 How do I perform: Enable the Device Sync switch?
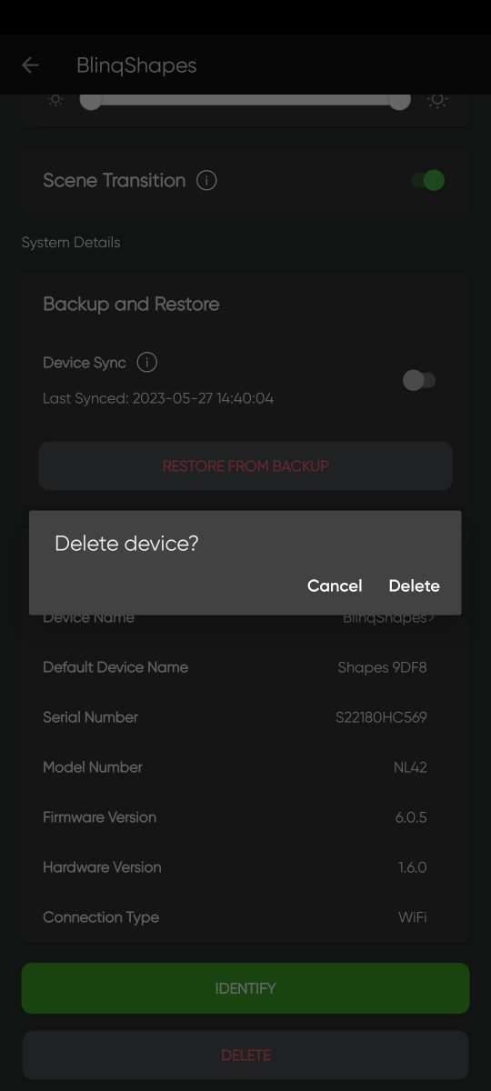point(419,380)
